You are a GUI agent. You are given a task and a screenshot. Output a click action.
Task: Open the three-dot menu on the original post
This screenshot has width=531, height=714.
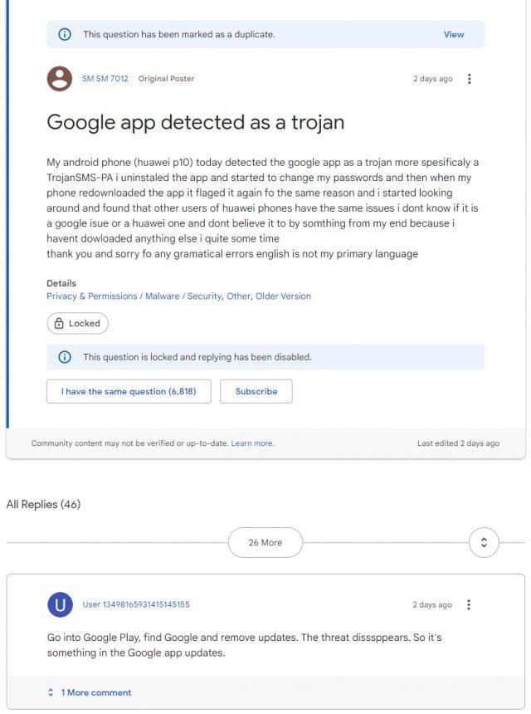click(470, 78)
